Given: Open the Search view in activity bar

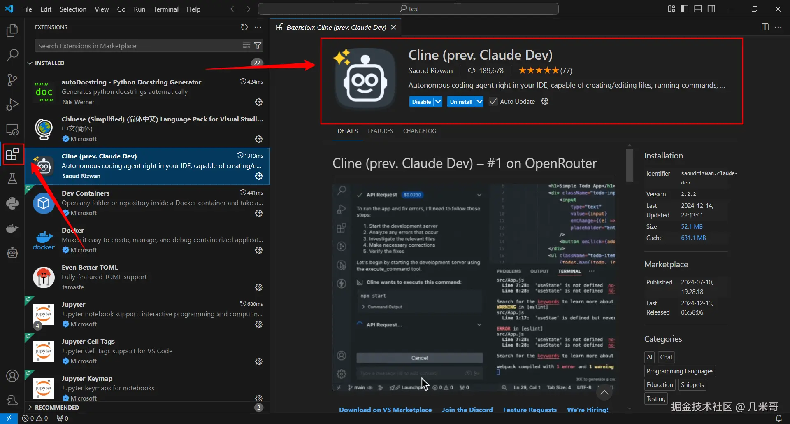Looking at the screenshot, I should click(x=12, y=55).
